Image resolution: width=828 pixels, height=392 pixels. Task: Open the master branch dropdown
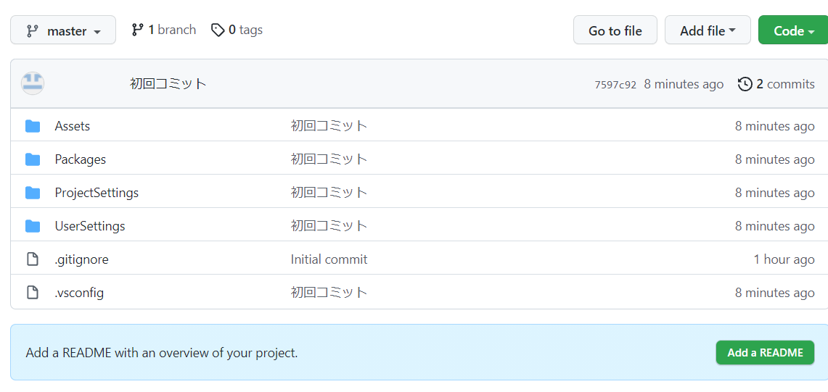click(63, 30)
